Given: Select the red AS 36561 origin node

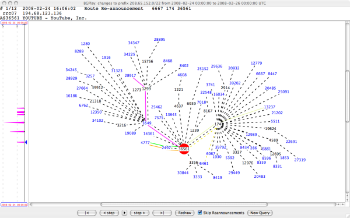Looking at the screenshot, I should point(184,149).
